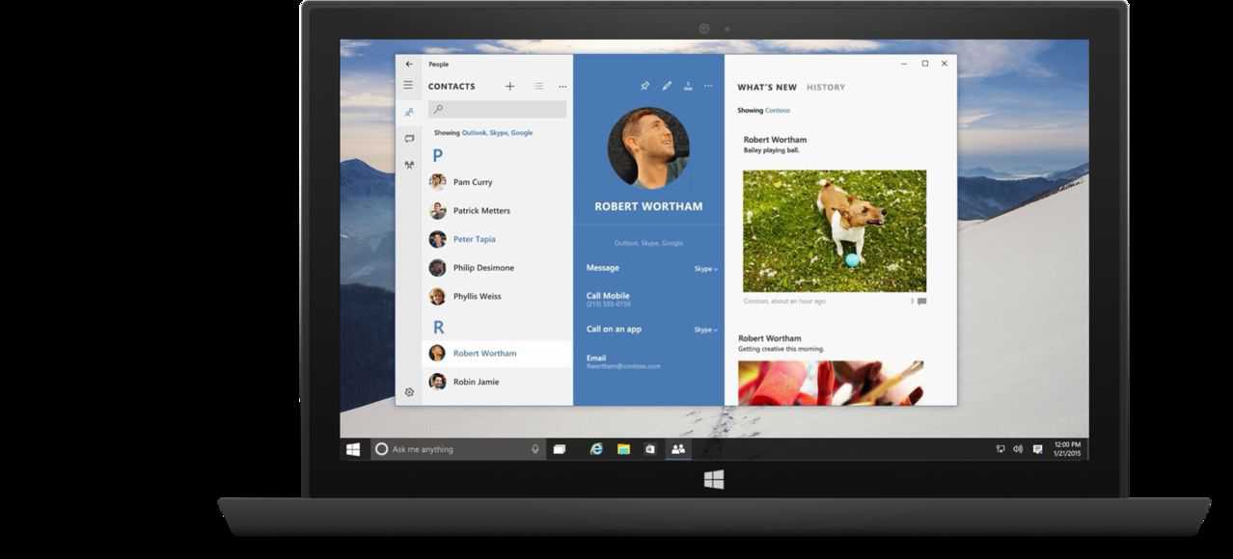Expand the Call on an app Skype dropdown

tap(705, 330)
